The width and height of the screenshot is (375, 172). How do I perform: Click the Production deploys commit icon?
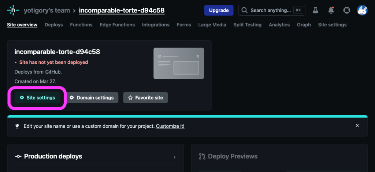(x=18, y=157)
